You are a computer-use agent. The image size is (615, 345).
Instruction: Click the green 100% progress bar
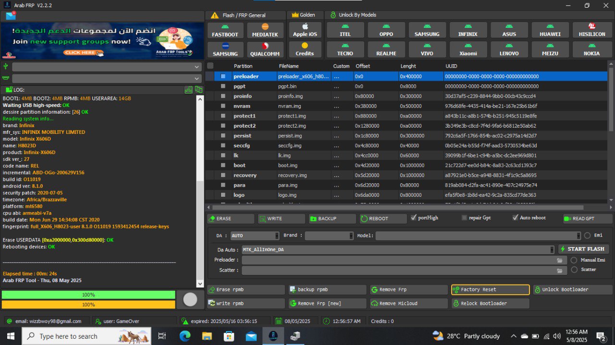[x=88, y=295]
